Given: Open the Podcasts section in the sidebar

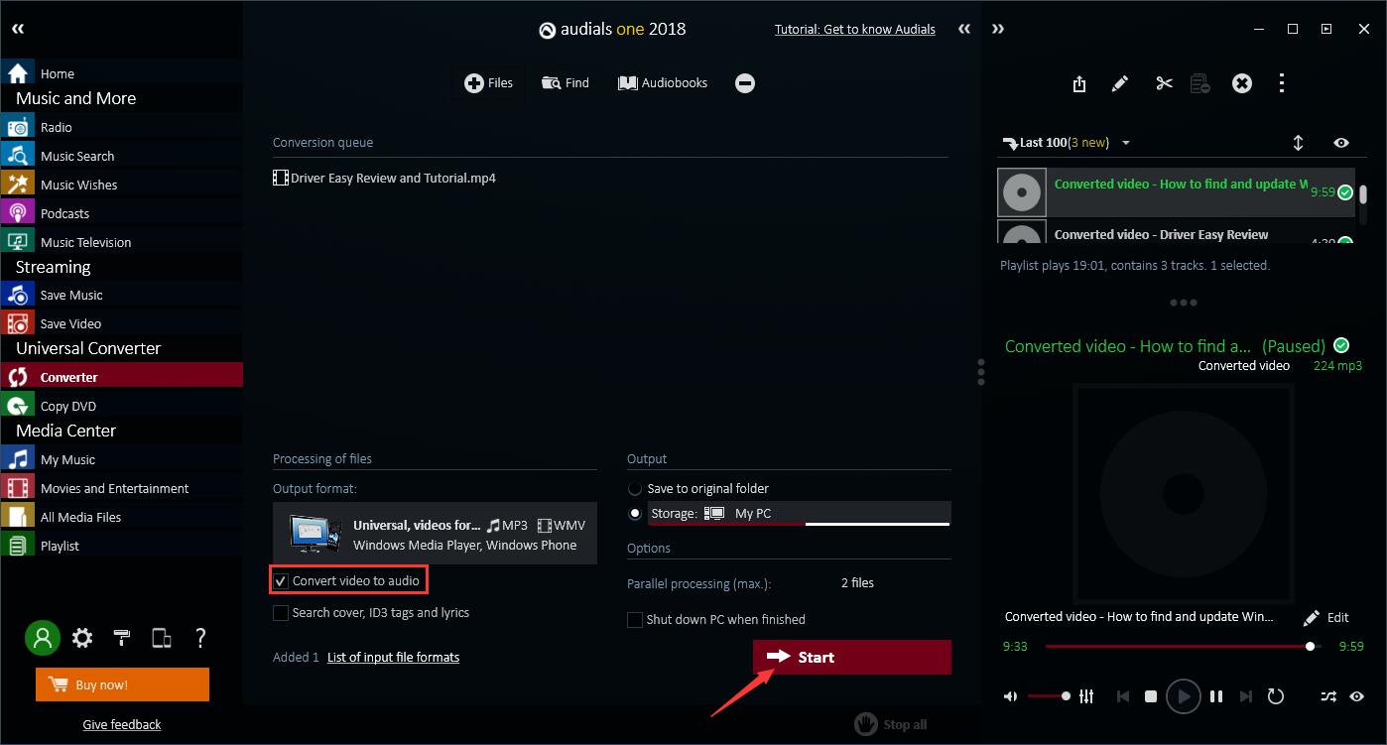Looking at the screenshot, I should 65,213.
